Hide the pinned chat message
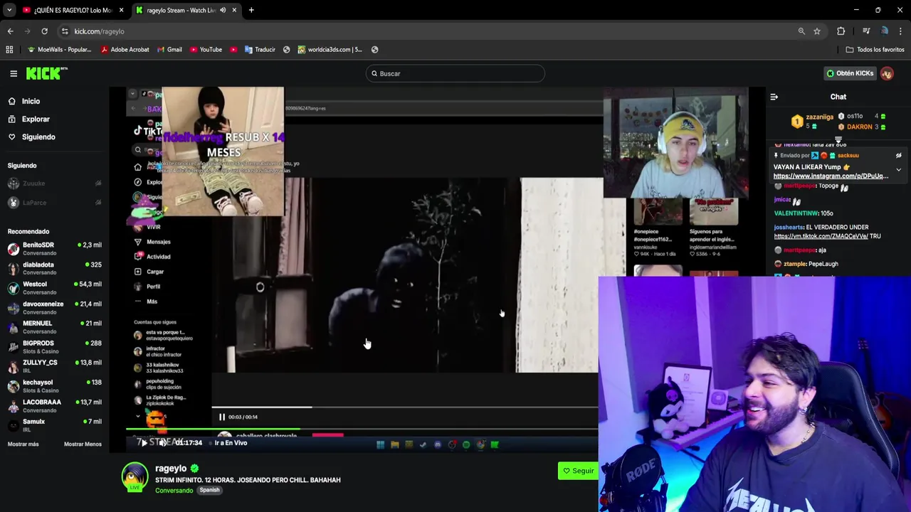The height and width of the screenshot is (512, 911). (x=898, y=155)
